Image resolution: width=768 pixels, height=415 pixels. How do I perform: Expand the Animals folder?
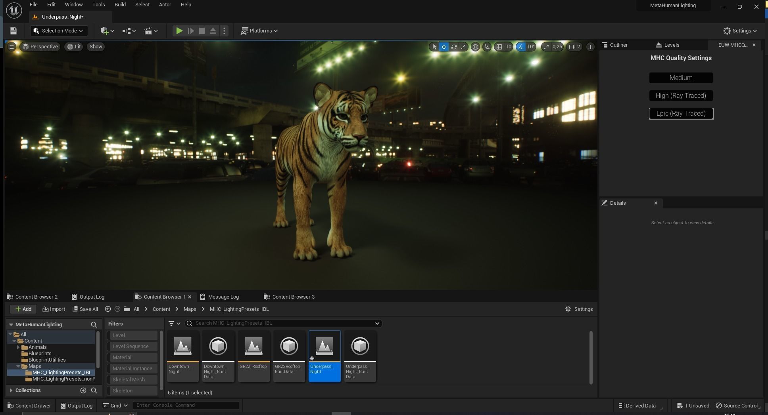[x=18, y=347]
